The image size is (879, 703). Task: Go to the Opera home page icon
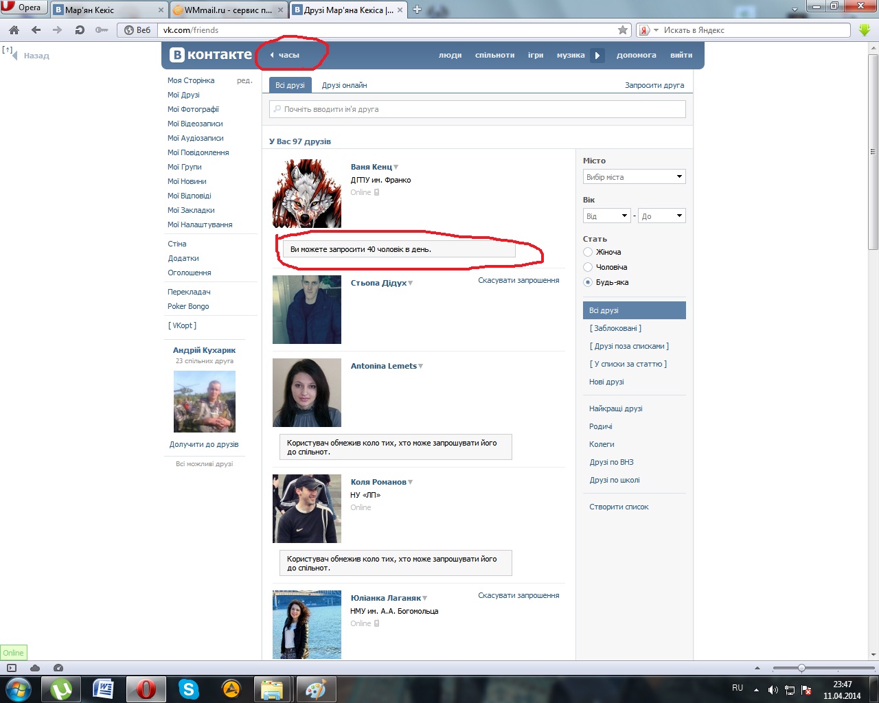click(14, 30)
